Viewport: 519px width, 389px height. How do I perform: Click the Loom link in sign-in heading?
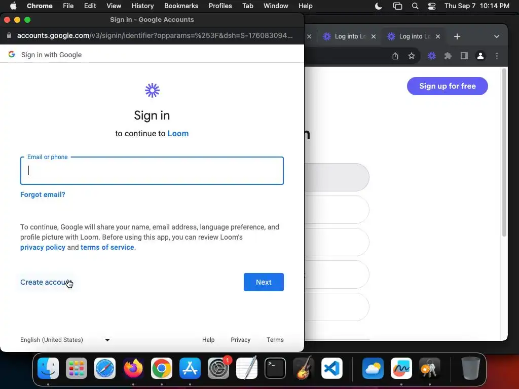click(x=178, y=133)
